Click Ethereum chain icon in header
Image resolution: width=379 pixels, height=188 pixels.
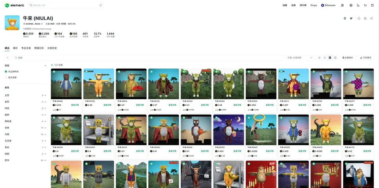pyautogui.click(x=322, y=5)
